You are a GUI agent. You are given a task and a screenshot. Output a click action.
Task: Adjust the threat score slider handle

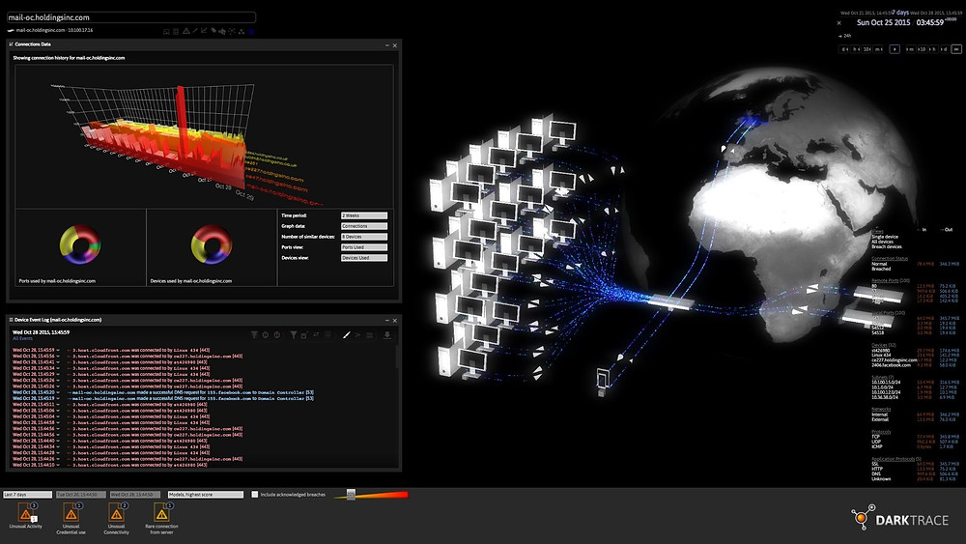pos(351,494)
